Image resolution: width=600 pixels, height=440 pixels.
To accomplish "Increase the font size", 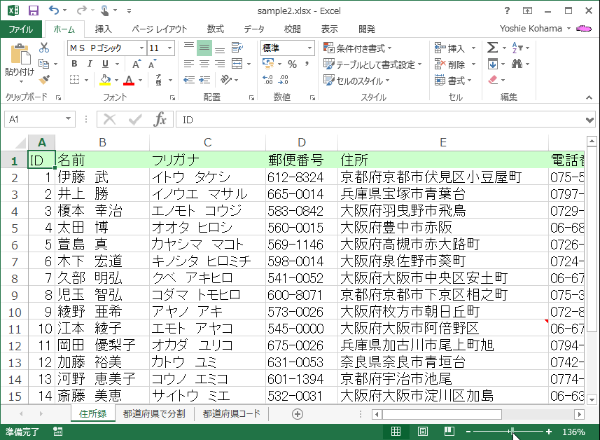I will 137,64.
